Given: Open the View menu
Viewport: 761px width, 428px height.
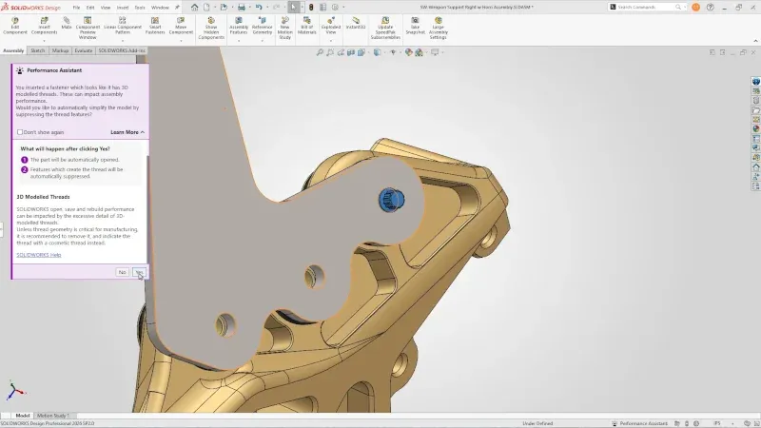Looking at the screenshot, I should 106,8.
